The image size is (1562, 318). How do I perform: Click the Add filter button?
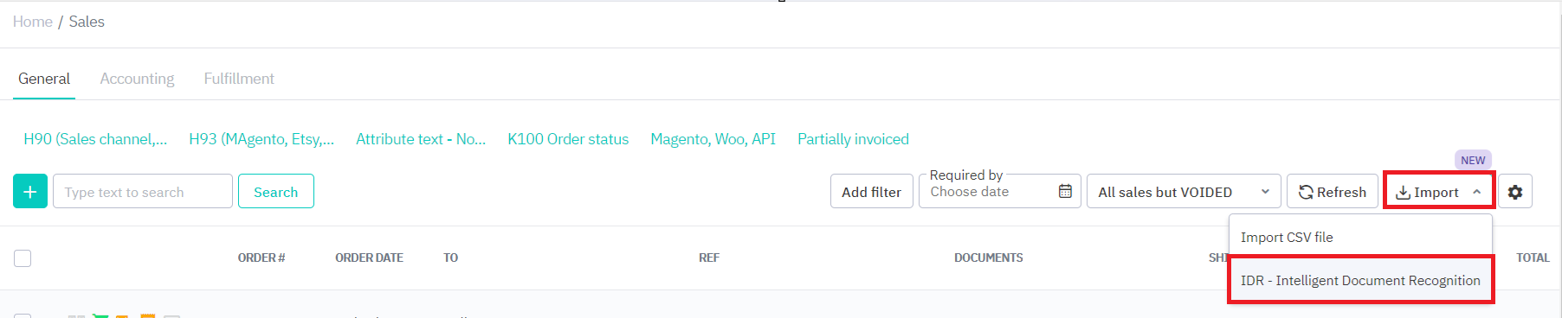click(x=871, y=192)
